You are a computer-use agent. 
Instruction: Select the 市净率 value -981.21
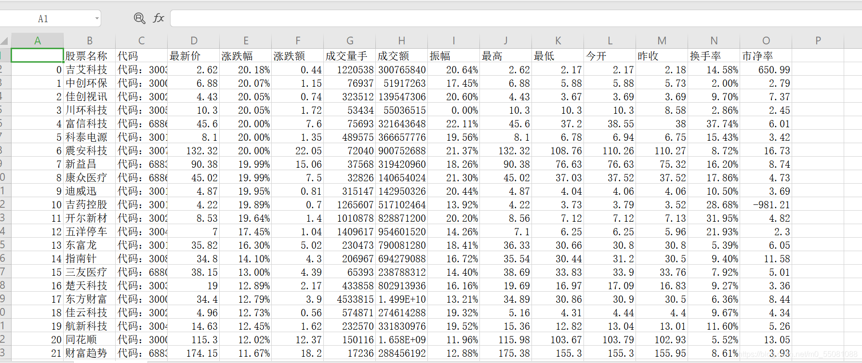pyautogui.click(x=766, y=204)
